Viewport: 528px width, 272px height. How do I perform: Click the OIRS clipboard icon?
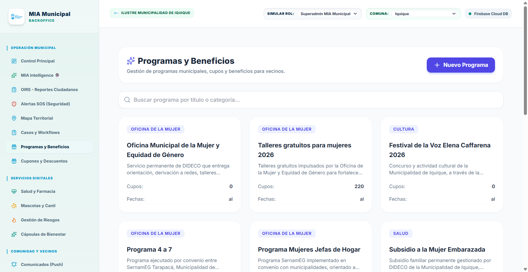pos(14,90)
